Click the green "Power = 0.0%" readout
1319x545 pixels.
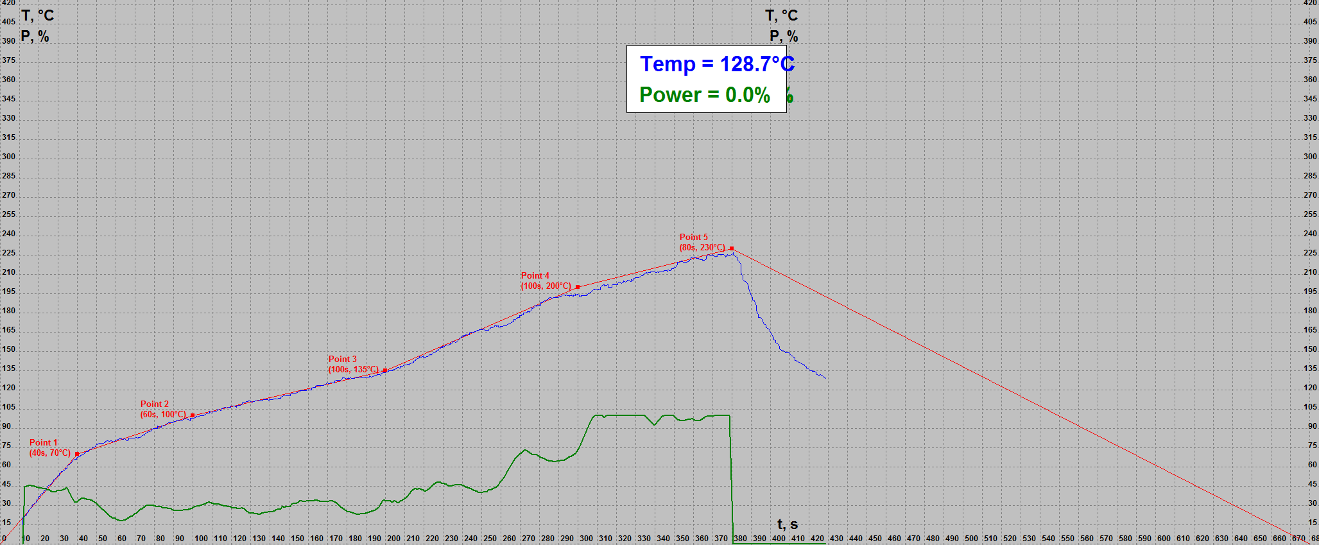coord(705,95)
